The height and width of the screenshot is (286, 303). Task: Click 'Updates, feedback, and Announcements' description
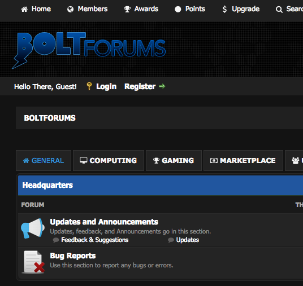tap(130, 231)
